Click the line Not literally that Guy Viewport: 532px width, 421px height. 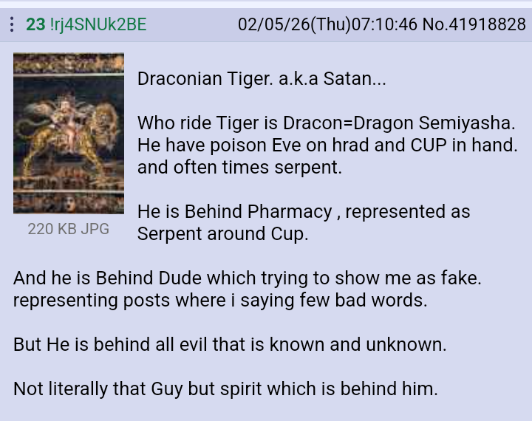pos(225,389)
